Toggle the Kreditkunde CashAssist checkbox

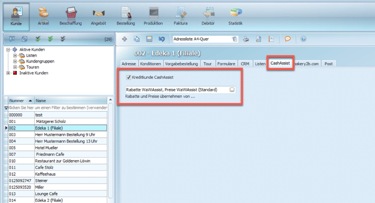(129, 77)
